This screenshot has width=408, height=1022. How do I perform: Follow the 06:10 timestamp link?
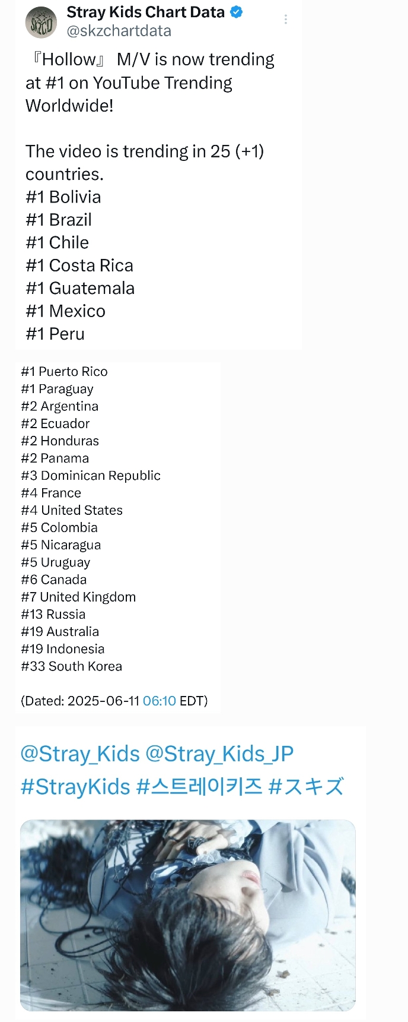point(160,701)
